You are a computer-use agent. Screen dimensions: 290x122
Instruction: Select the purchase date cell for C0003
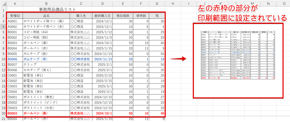[103, 86]
